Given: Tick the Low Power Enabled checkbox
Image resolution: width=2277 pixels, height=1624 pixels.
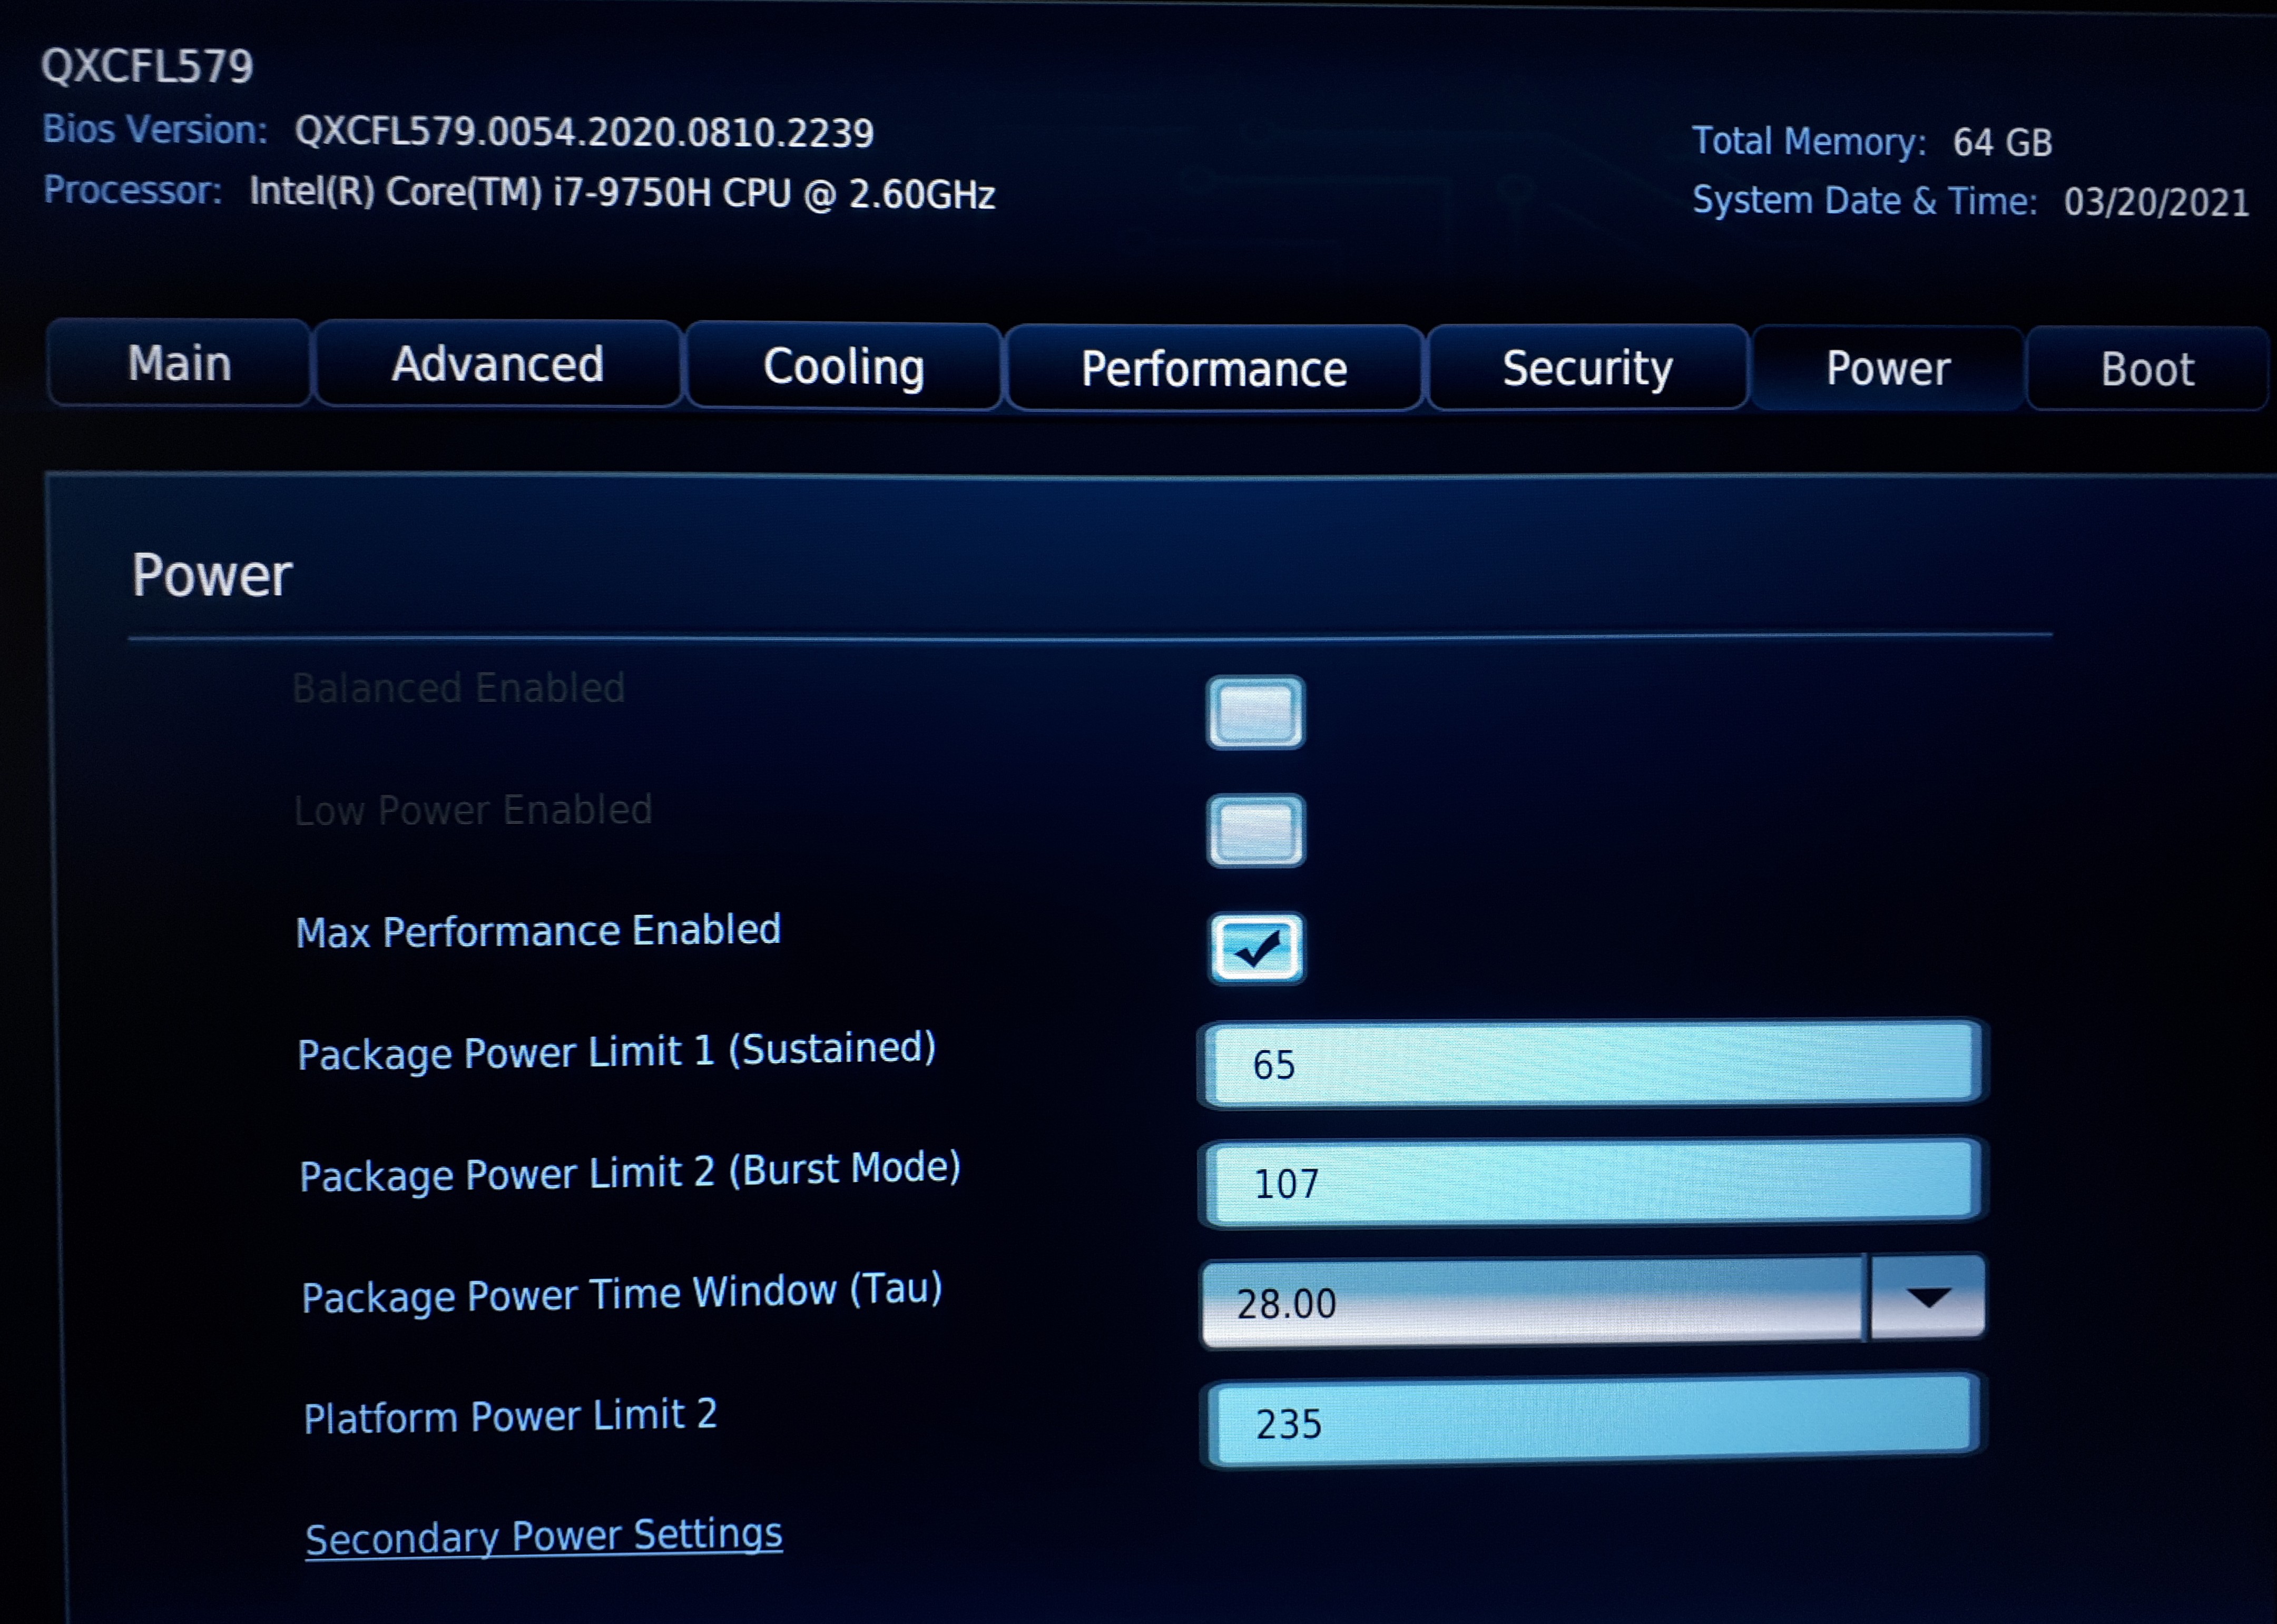Looking at the screenshot, I should pyautogui.click(x=1256, y=830).
